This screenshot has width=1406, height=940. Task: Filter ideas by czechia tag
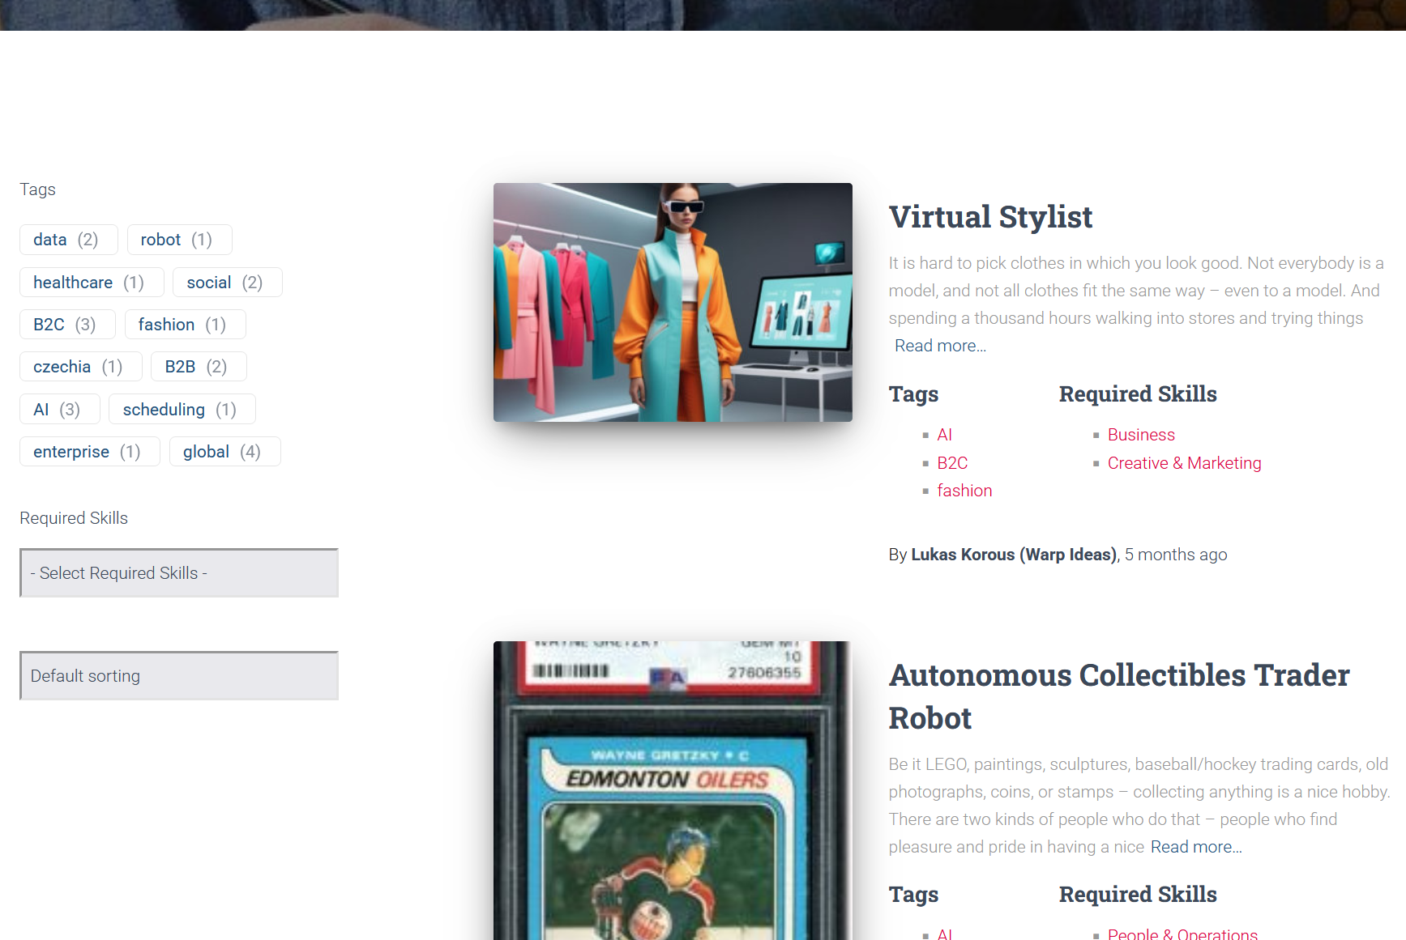pos(81,367)
